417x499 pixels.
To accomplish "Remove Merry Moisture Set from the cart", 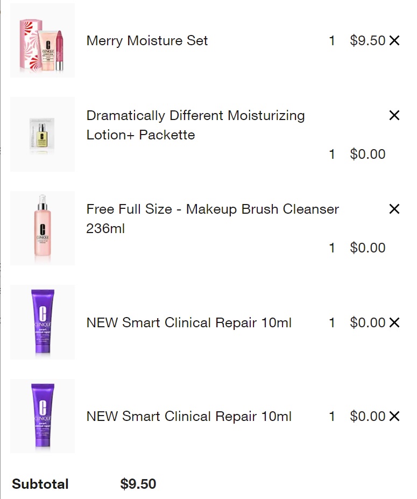I will (394, 40).
